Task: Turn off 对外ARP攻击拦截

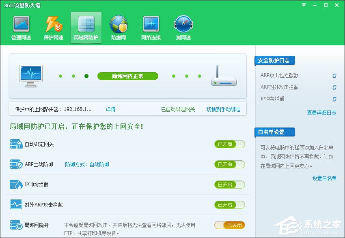Action: tap(229, 205)
